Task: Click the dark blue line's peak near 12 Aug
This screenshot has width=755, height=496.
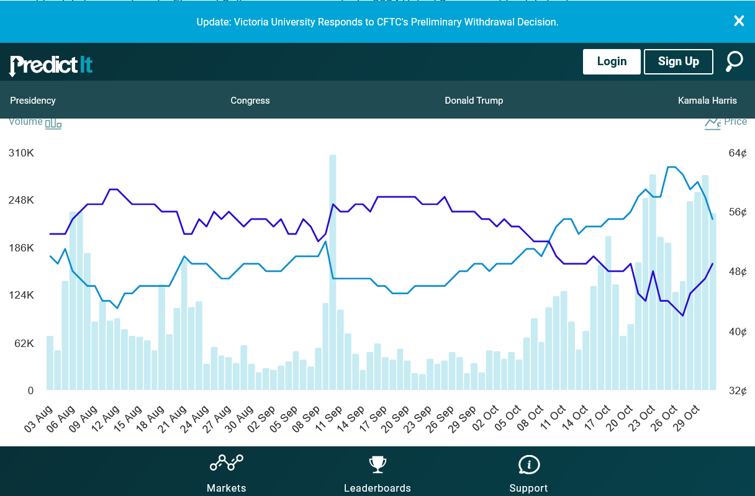Action: pos(114,189)
